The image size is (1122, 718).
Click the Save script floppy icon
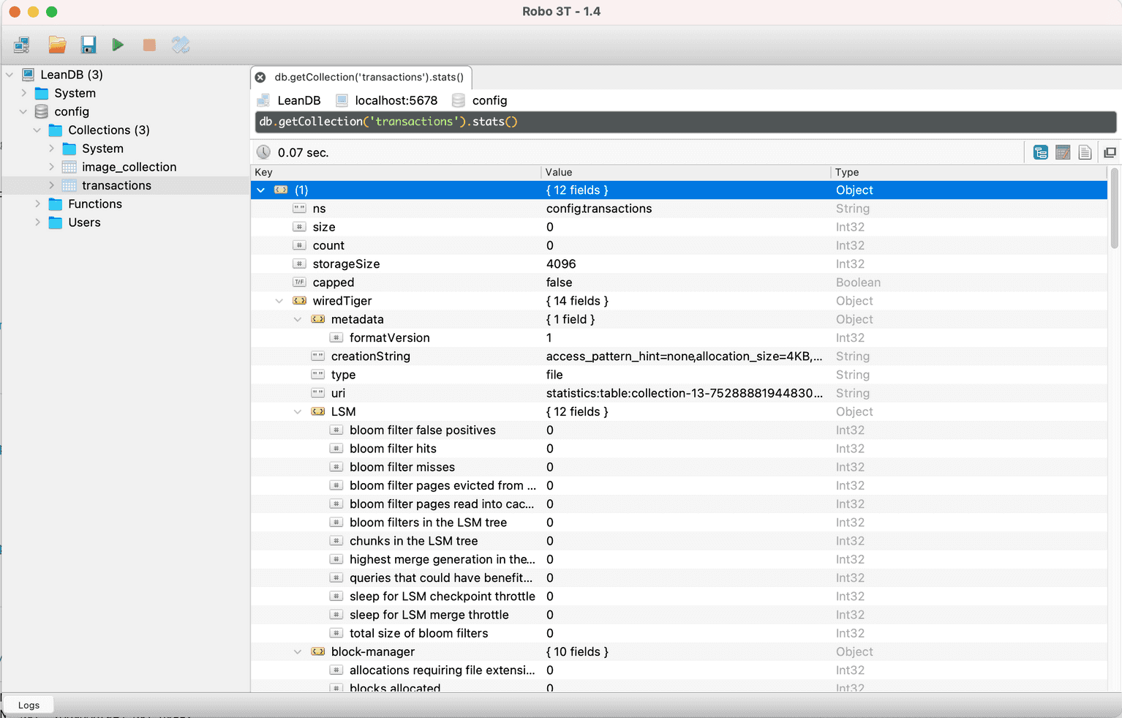point(89,45)
